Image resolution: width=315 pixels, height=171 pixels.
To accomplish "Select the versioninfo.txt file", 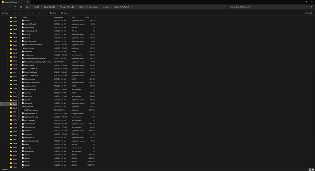I will point(29,151).
